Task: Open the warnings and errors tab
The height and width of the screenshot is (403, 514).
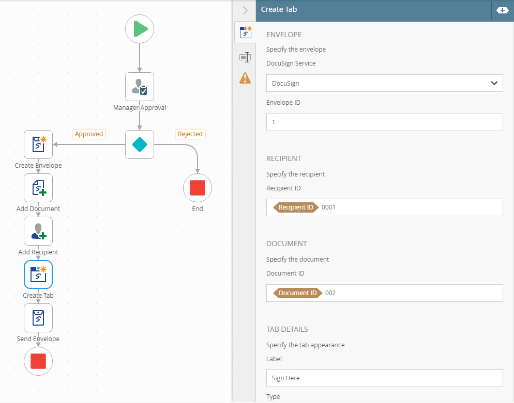Action: click(x=245, y=78)
